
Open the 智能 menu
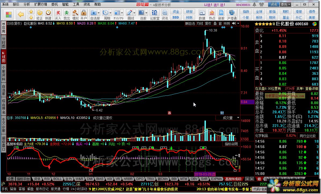pos(65,4)
